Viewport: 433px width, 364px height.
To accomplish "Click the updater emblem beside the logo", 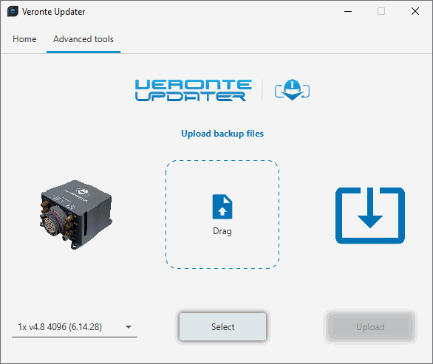I will 292,89.
